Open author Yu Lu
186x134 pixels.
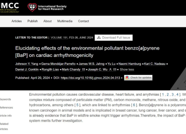111,64
